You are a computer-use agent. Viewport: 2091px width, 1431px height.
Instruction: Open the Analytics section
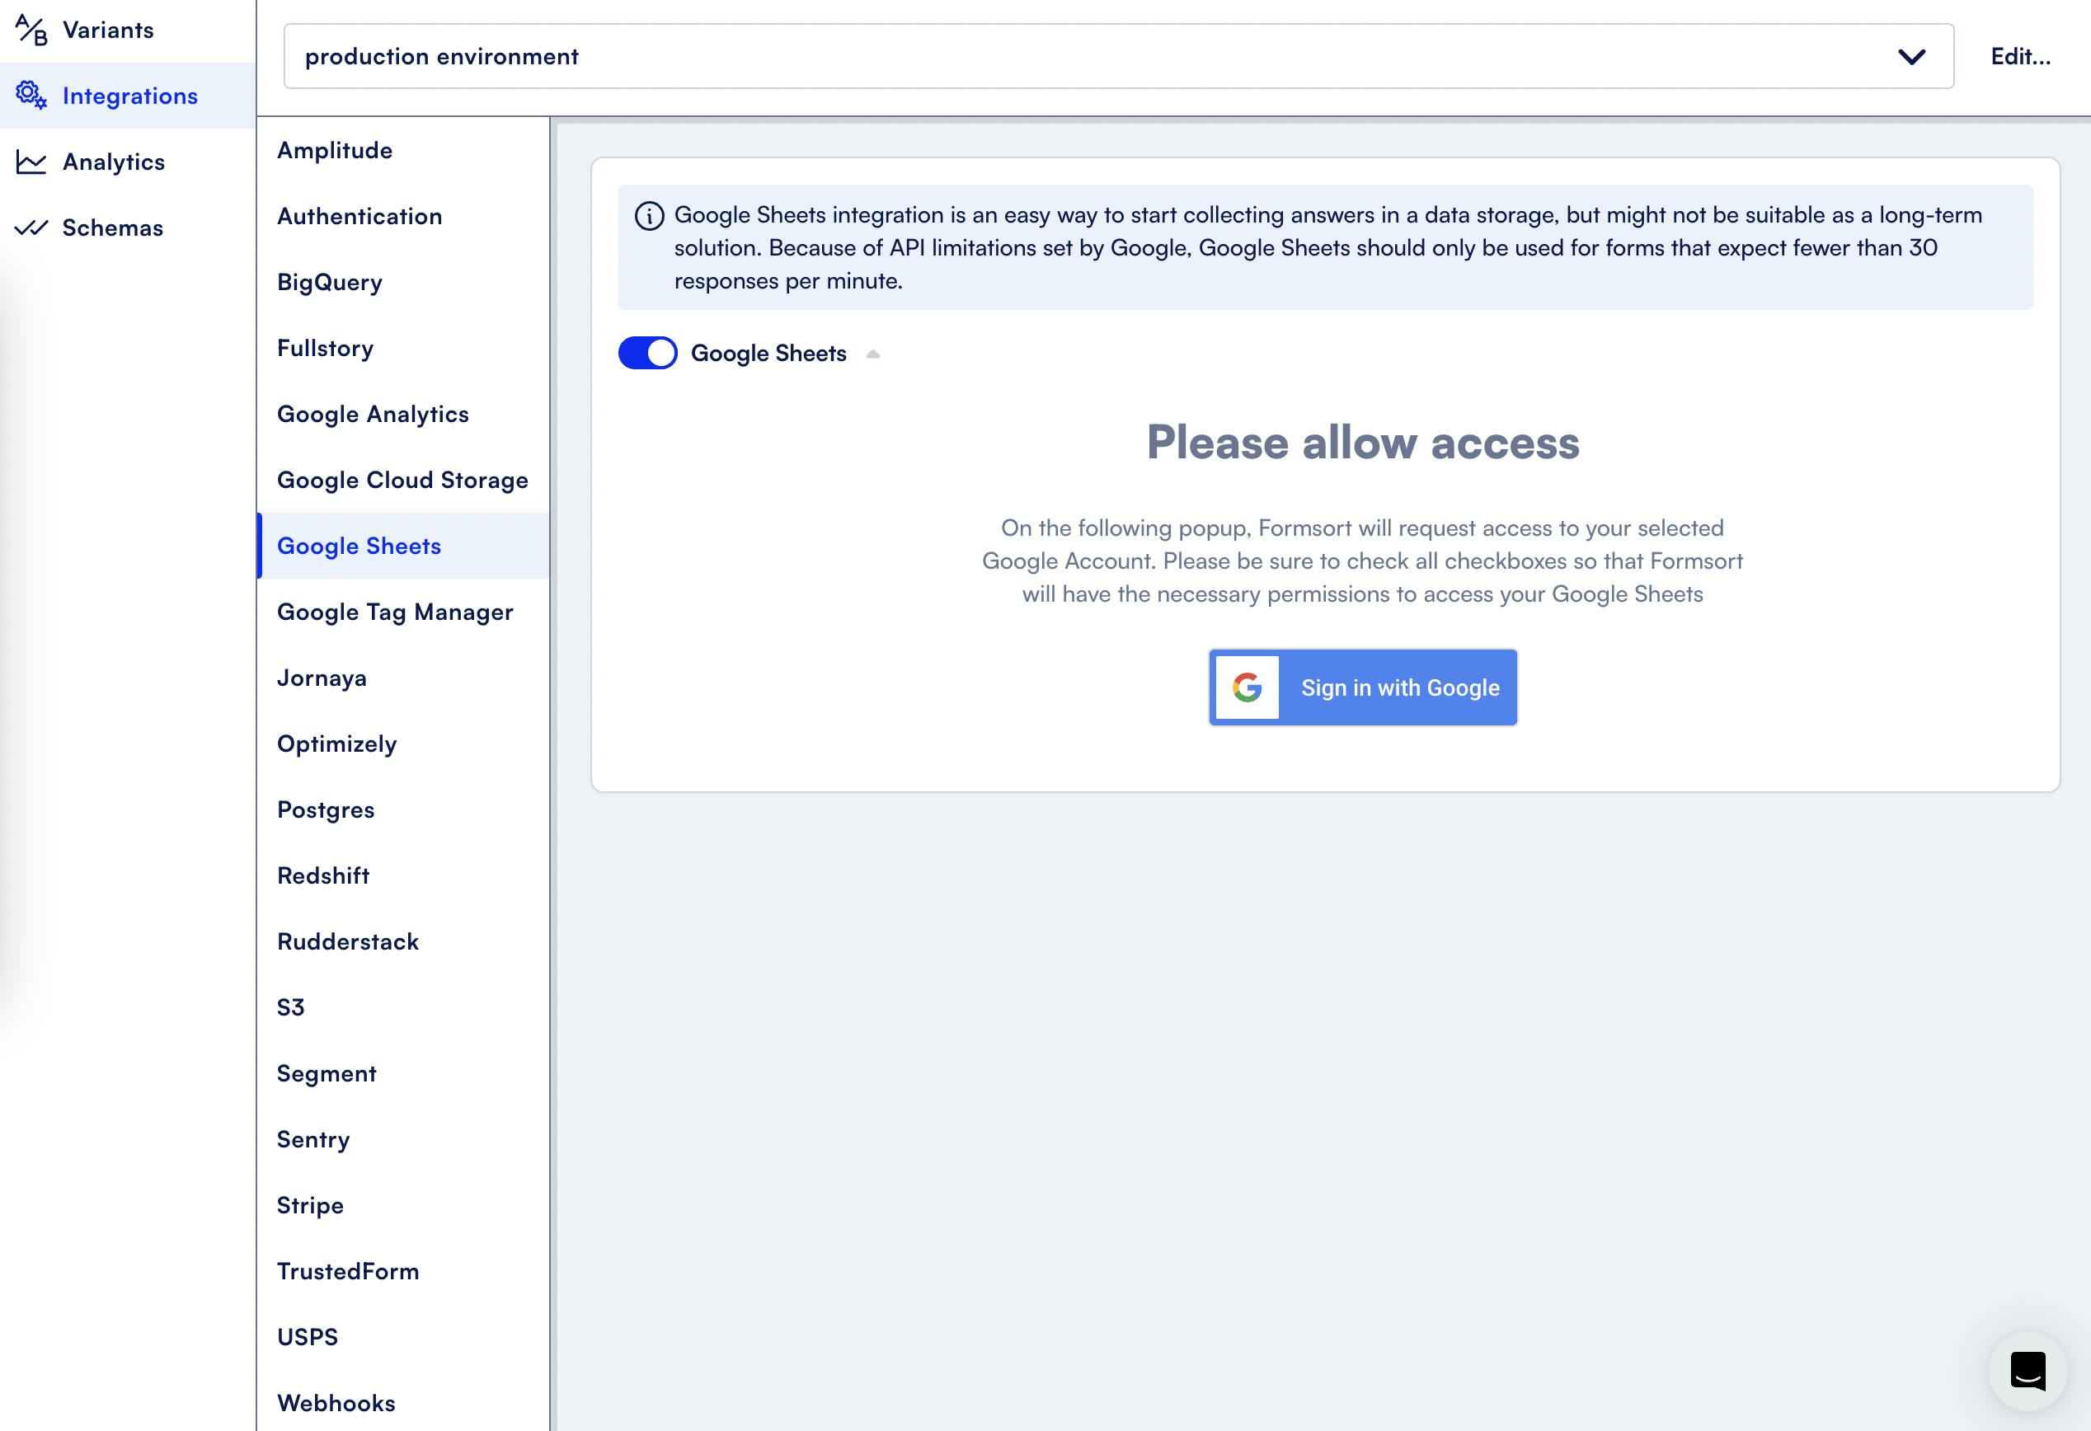128,162
